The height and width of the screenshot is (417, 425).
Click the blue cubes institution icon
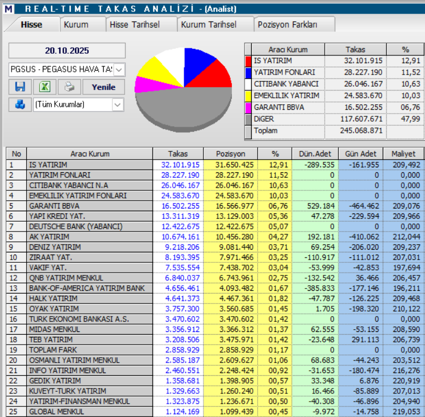click(x=20, y=104)
